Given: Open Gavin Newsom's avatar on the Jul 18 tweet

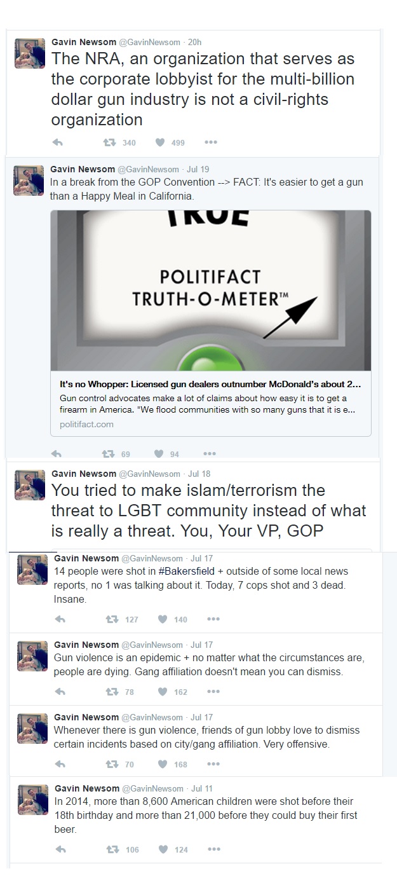Looking at the screenshot, I should [29, 484].
